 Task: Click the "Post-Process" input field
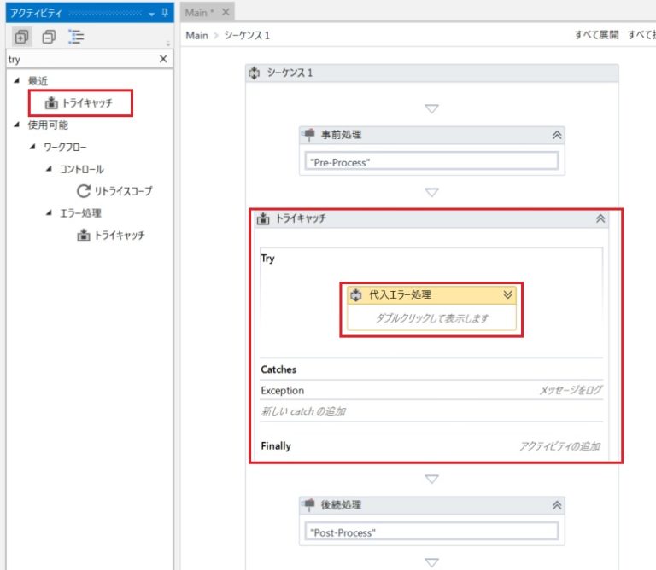tap(431, 532)
